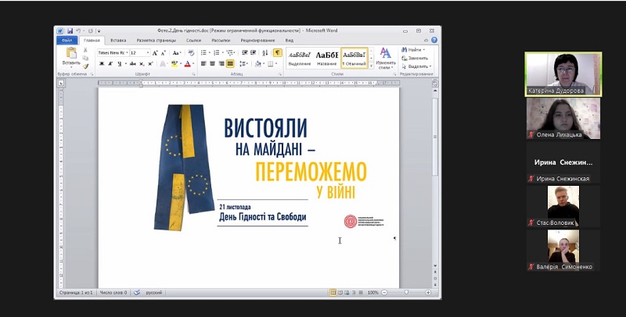Adjust the zoom slider in the status bar
Image resolution: width=626 pixels, height=317 pixels.
406,292
